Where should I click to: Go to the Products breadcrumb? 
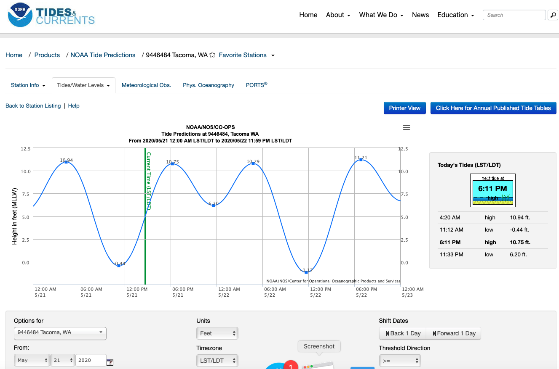(47, 55)
